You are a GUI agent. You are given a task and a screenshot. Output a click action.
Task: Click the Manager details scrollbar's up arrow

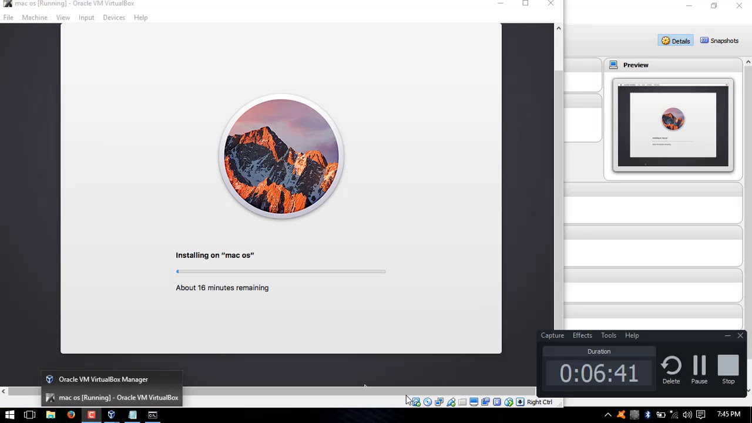[x=748, y=62]
